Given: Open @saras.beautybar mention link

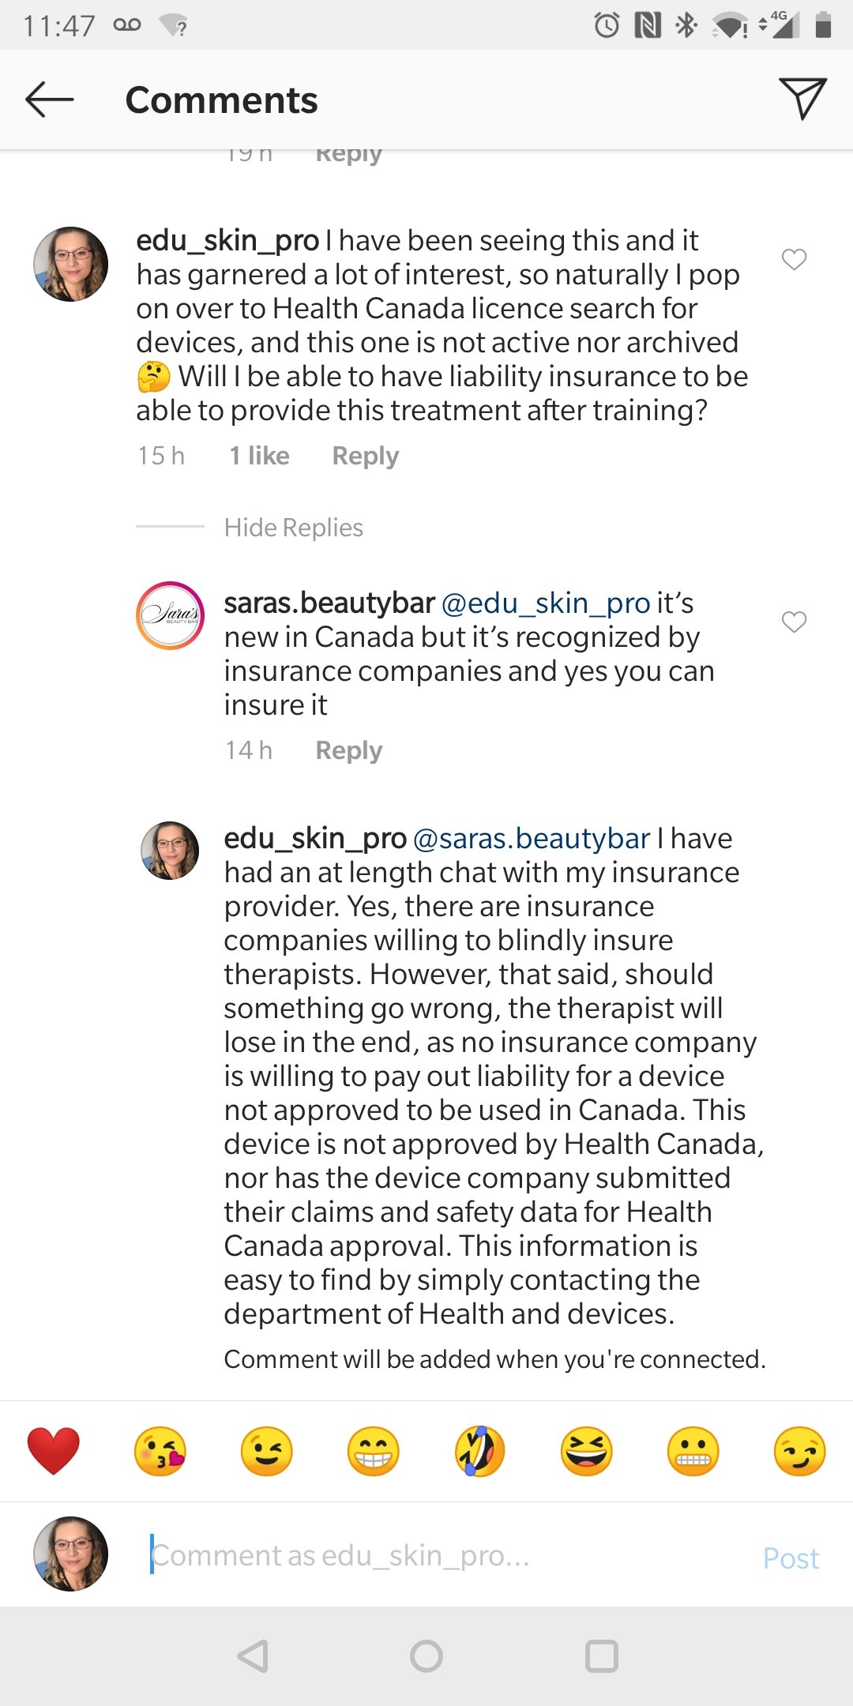Looking at the screenshot, I should [532, 838].
